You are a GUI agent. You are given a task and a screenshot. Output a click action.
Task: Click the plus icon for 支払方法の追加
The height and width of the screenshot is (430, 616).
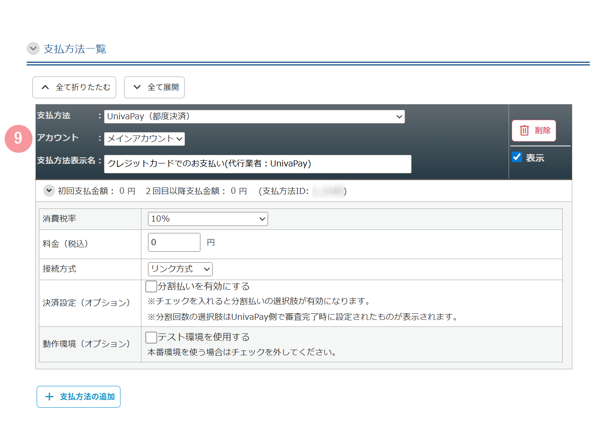point(49,397)
